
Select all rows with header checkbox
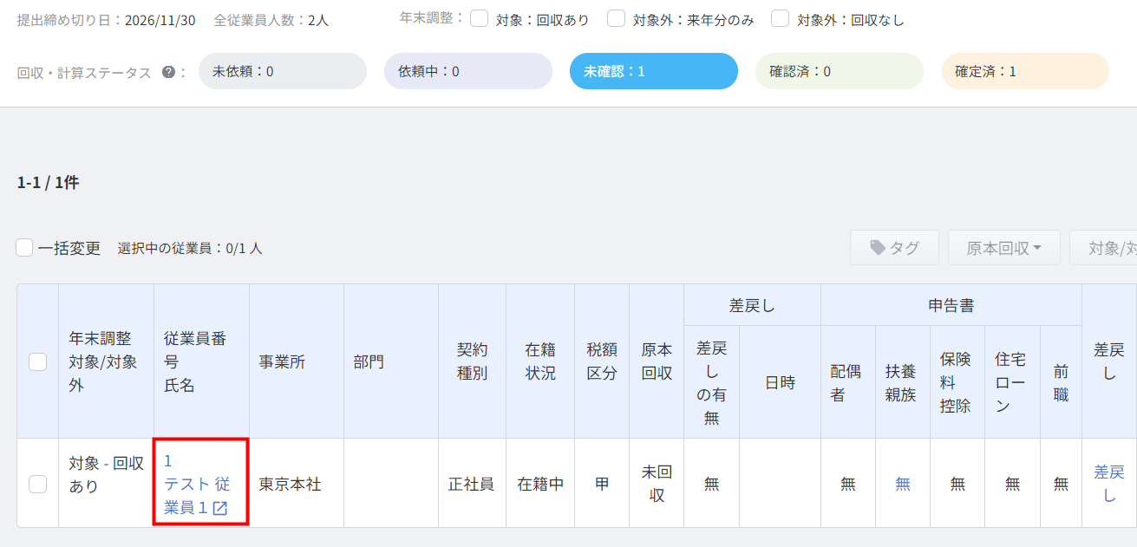point(38,361)
